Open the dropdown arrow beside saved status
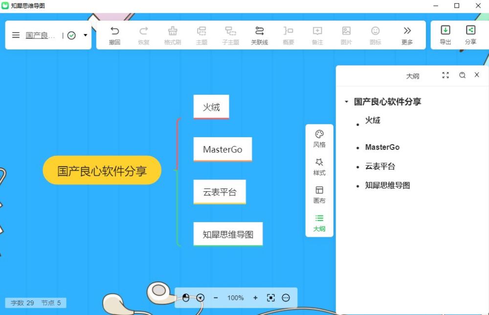 point(86,35)
